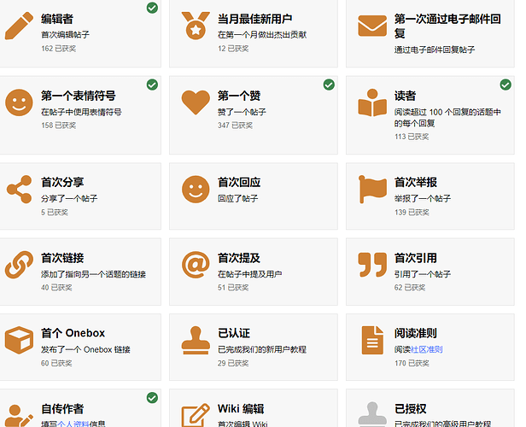Open the 阅读准则 badge title
Screen dimensions: 526x427
pyautogui.click(x=416, y=333)
